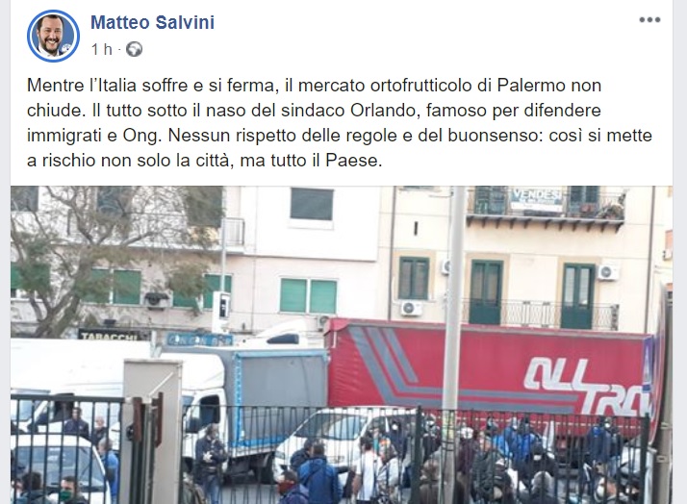Click the VENDESI banner on the balcony
The height and width of the screenshot is (504, 687).
pos(536,200)
